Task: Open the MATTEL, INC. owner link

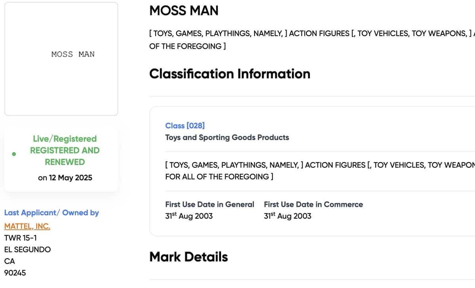Action: tap(27, 226)
